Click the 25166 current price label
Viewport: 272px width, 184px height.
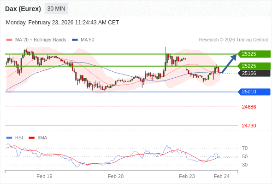(x=254, y=73)
